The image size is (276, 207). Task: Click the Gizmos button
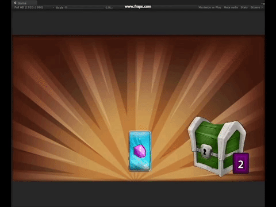[255, 7]
